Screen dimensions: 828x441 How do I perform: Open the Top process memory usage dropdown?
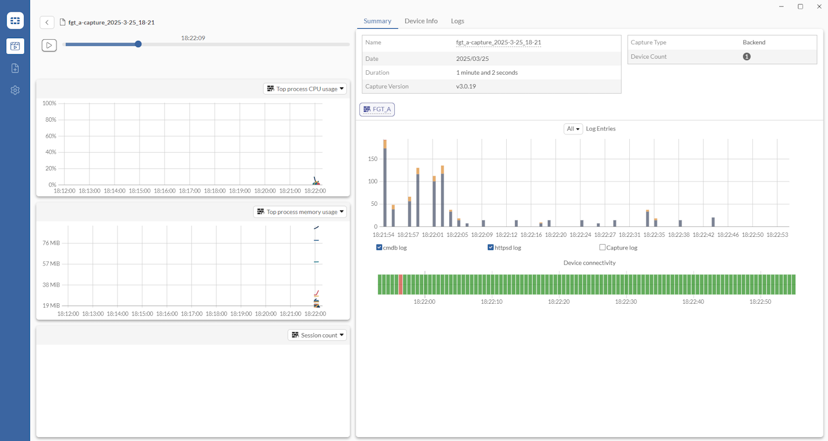pos(342,211)
